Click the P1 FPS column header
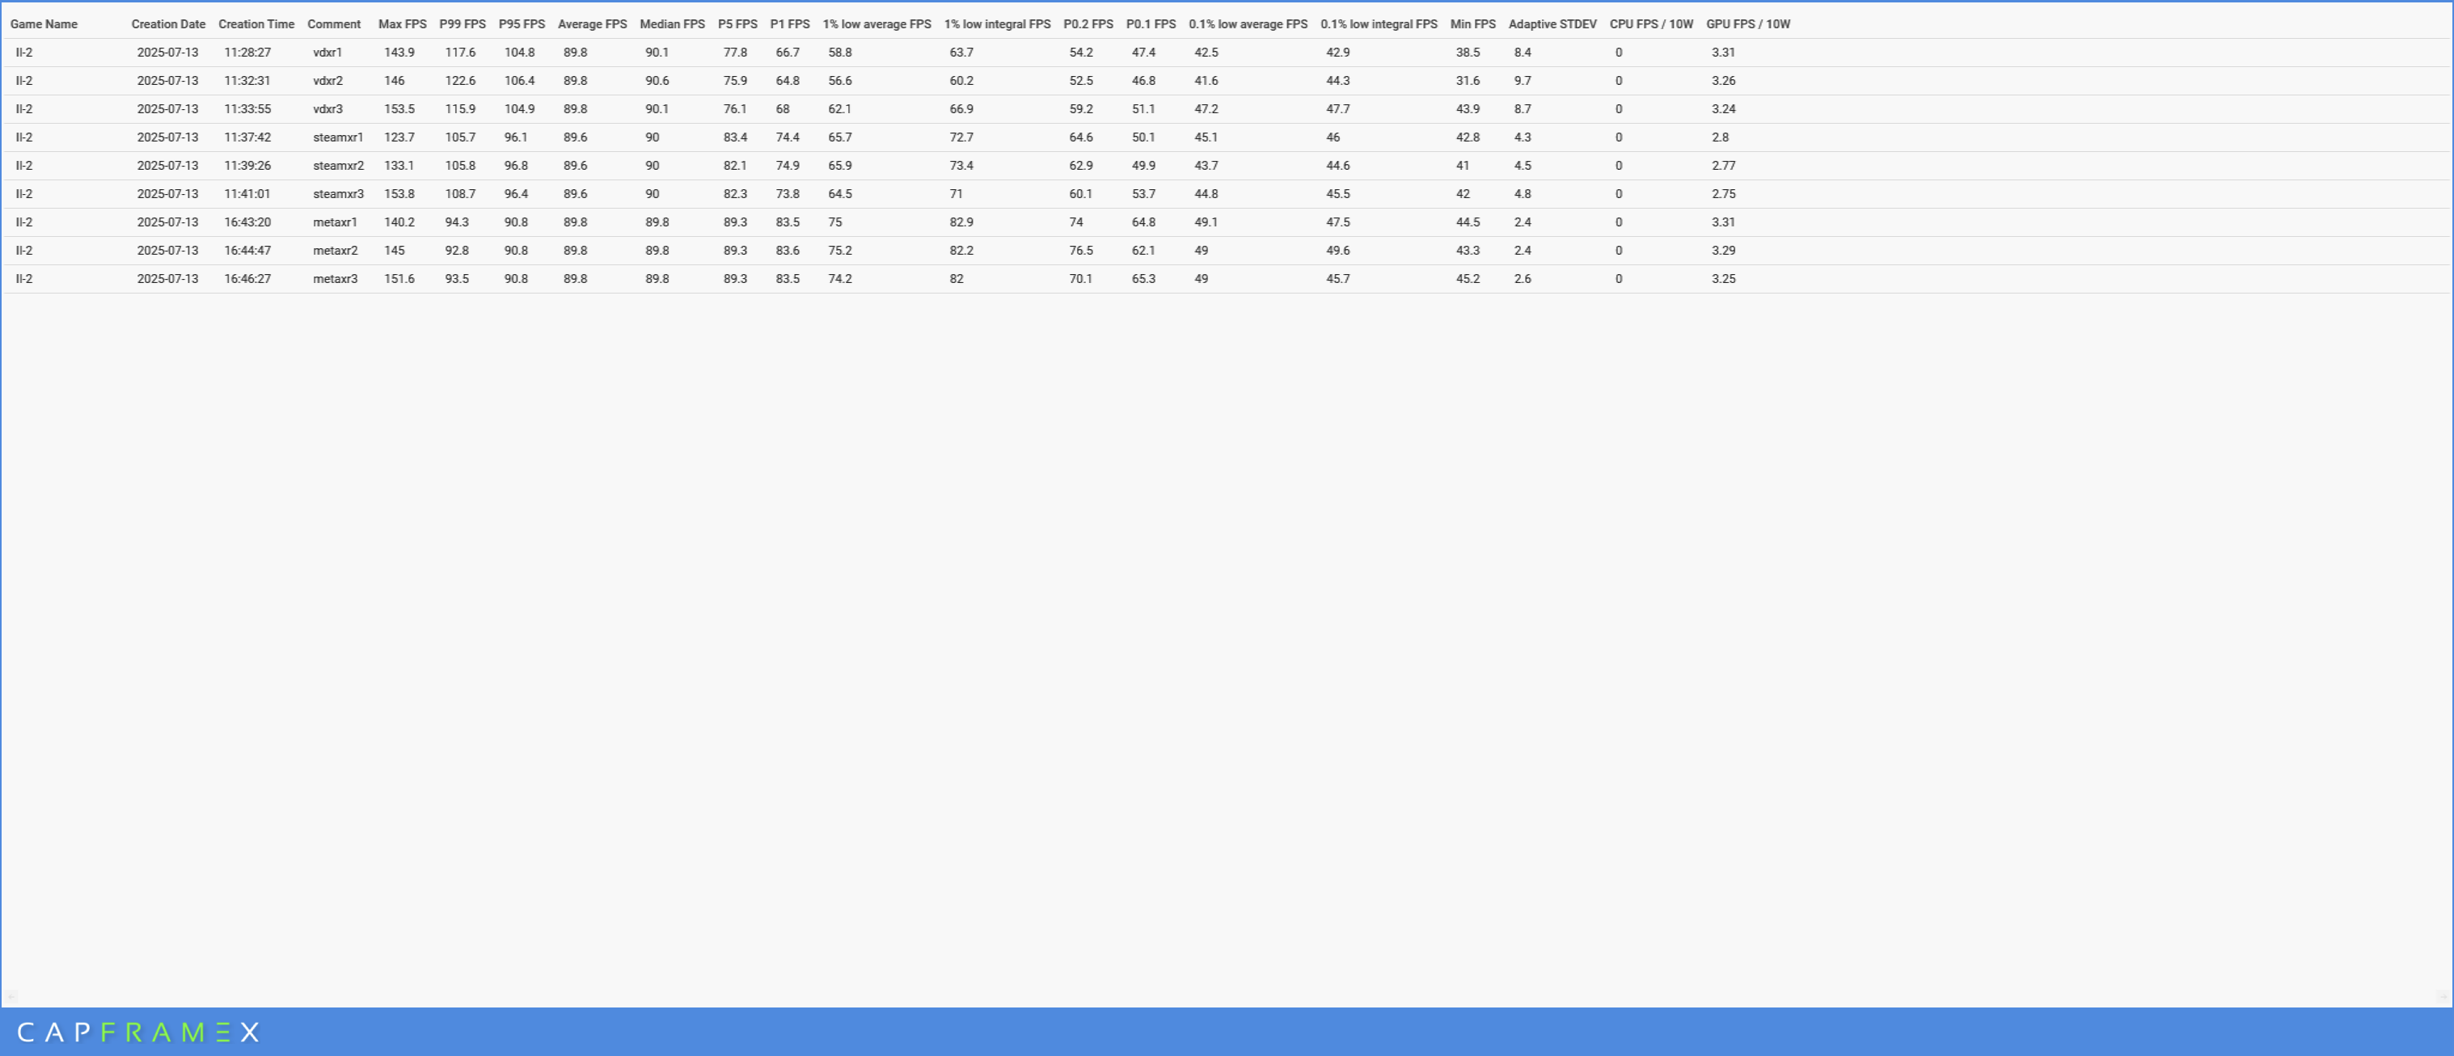This screenshot has height=1056, width=2454. pos(790,23)
